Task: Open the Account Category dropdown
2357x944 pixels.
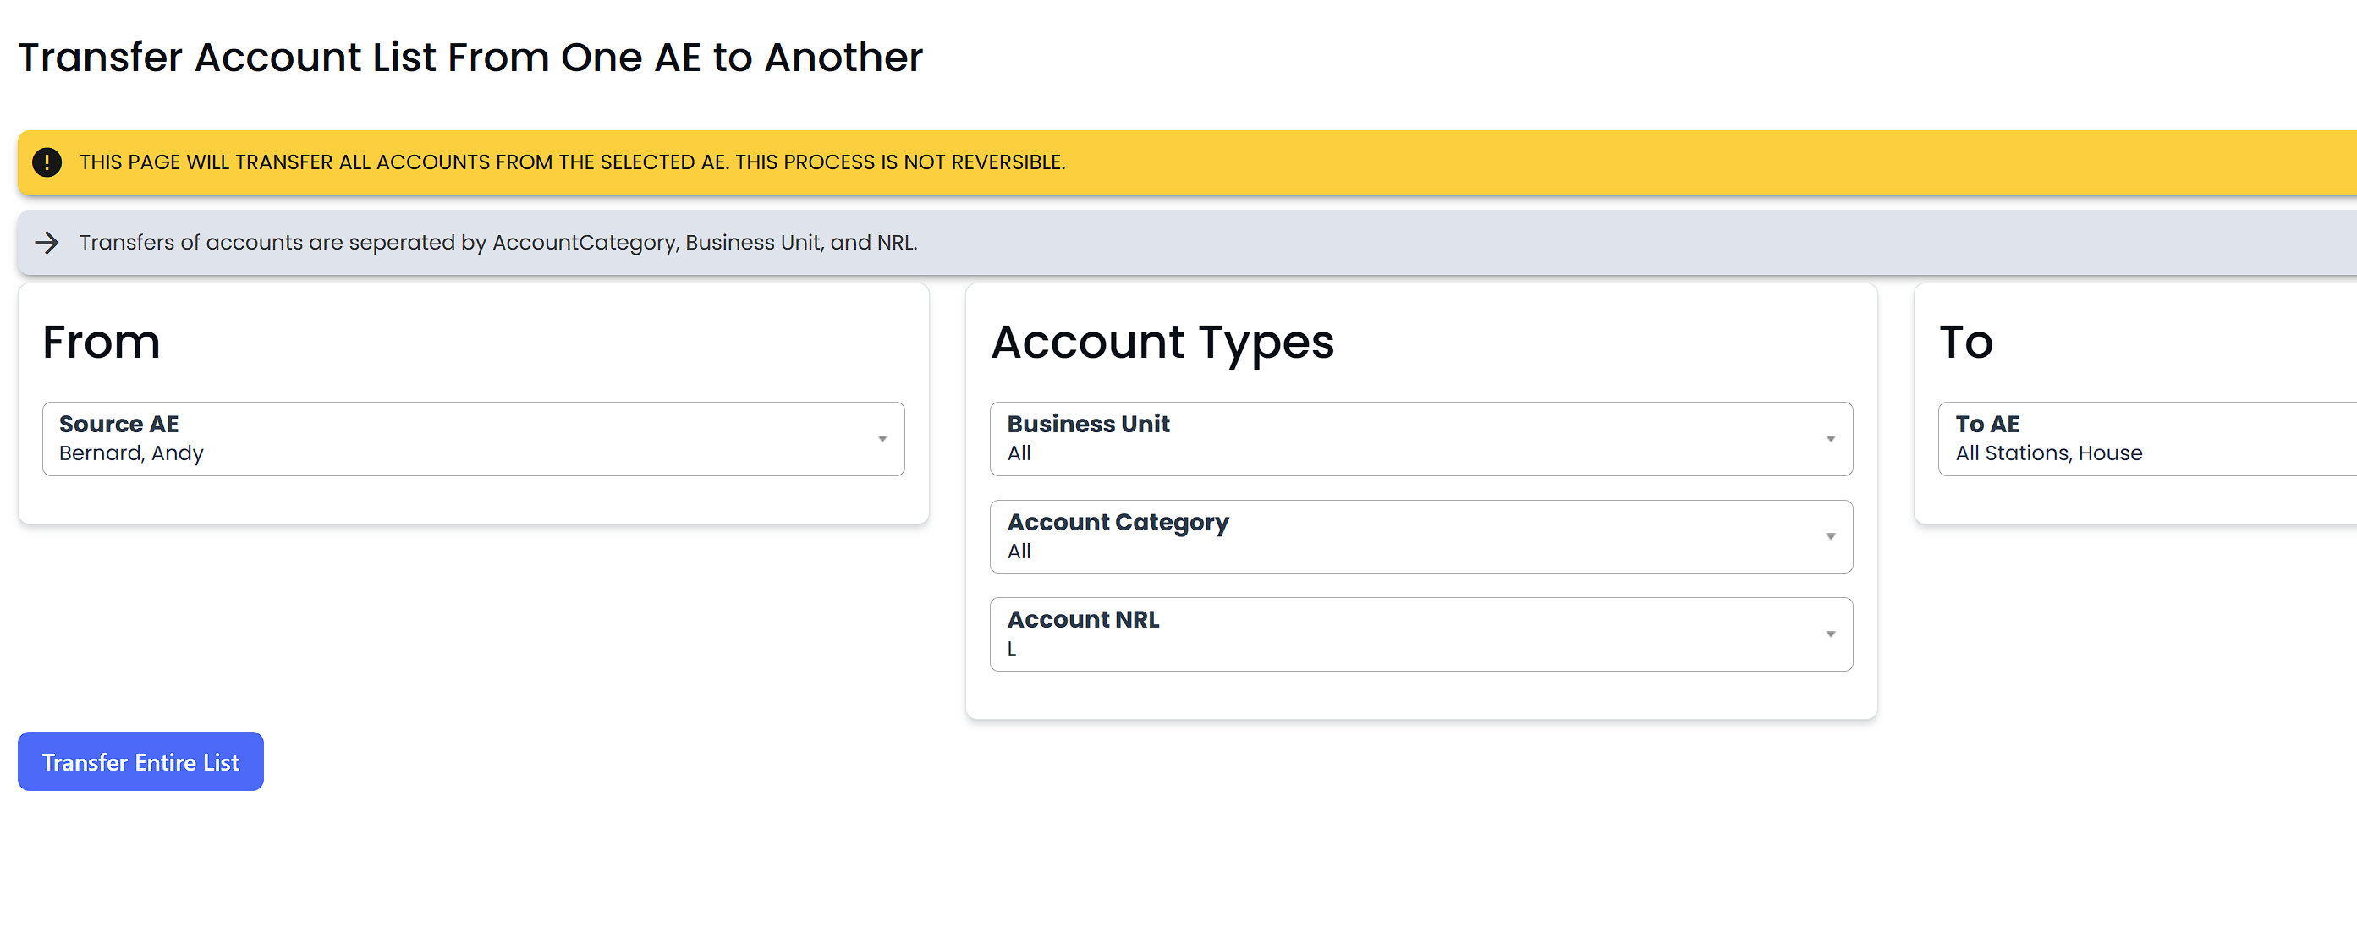Action: [x=1421, y=537]
